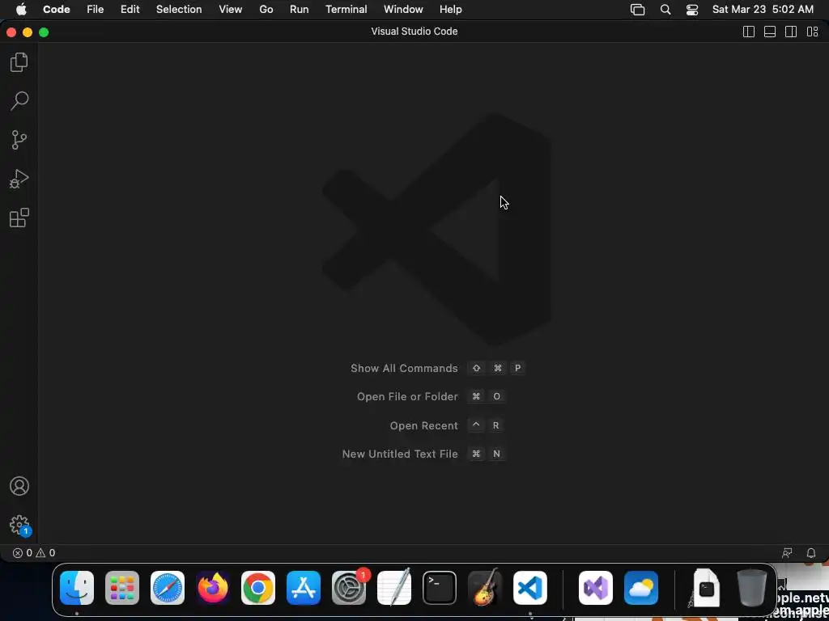Click the date and time in menu bar
This screenshot has height=621, width=829.
[x=763, y=10]
